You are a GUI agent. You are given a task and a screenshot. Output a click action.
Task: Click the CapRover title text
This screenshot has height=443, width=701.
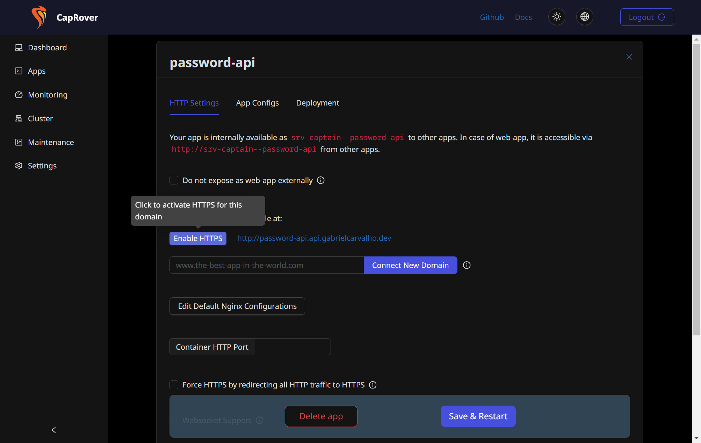click(77, 17)
